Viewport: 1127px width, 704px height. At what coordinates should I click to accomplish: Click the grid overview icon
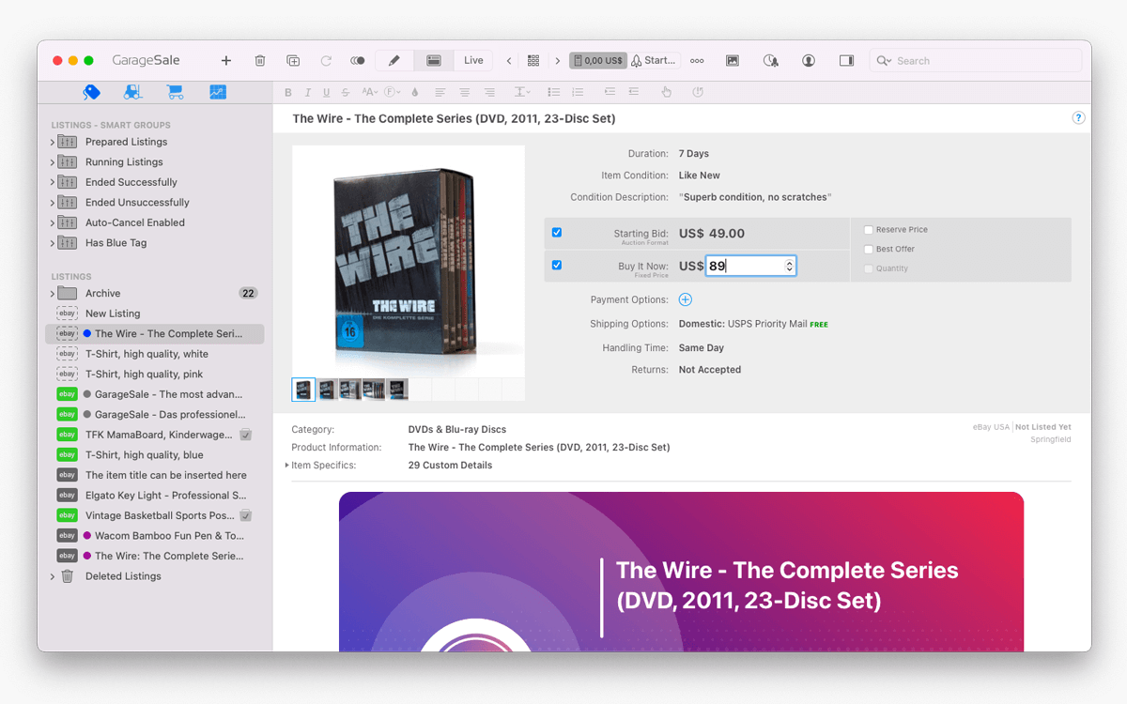(533, 60)
